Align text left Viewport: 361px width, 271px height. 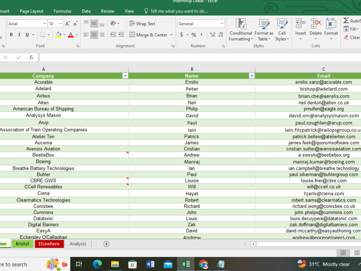coord(86,35)
